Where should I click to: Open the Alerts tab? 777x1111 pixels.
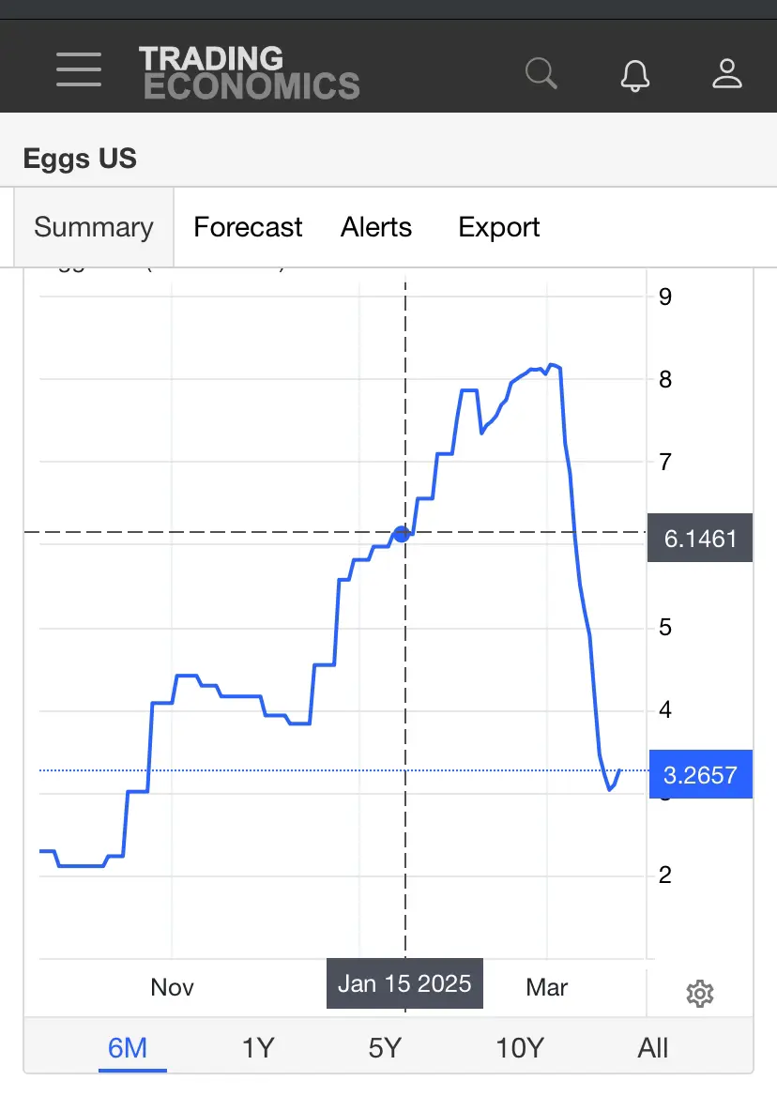[x=376, y=227]
